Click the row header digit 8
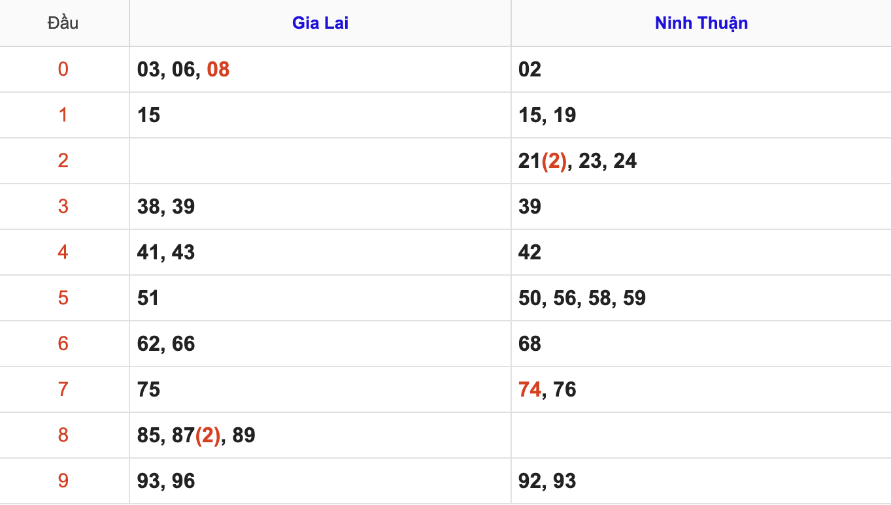The image size is (891, 505). click(63, 435)
